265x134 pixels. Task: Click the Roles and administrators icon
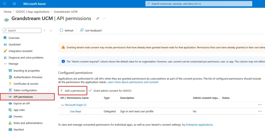(x=10, y=123)
